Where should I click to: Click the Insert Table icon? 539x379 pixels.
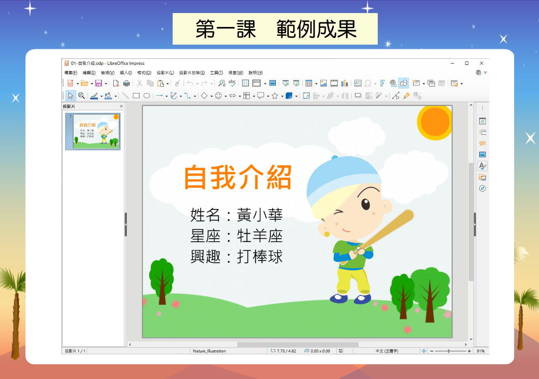tap(309, 83)
